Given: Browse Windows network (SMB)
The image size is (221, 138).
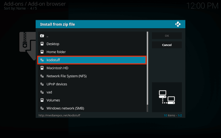Looking at the screenshot, I should point(92,108).
